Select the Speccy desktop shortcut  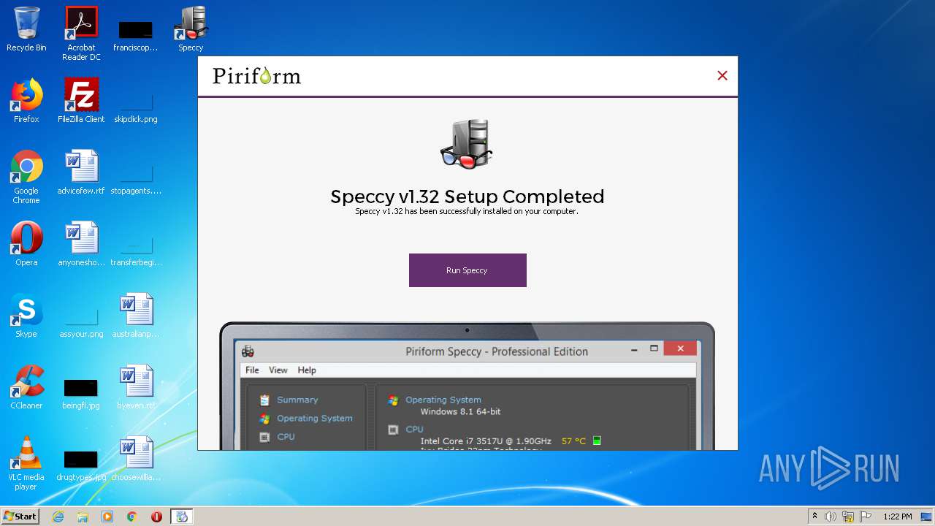[x=191, y=29]
